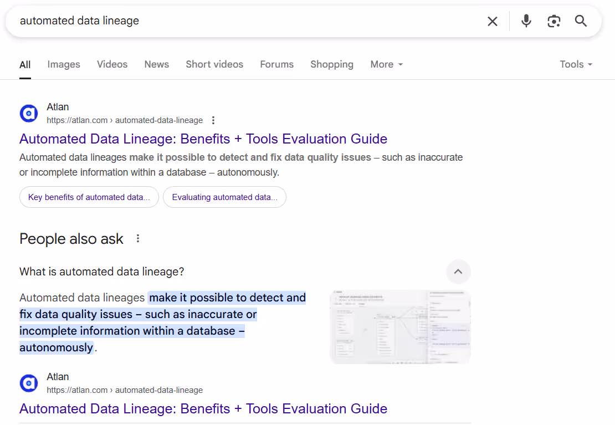Collapse the 'What is automated data lineage?' question
Screen dimensions: 615x425
coord(458,272)
